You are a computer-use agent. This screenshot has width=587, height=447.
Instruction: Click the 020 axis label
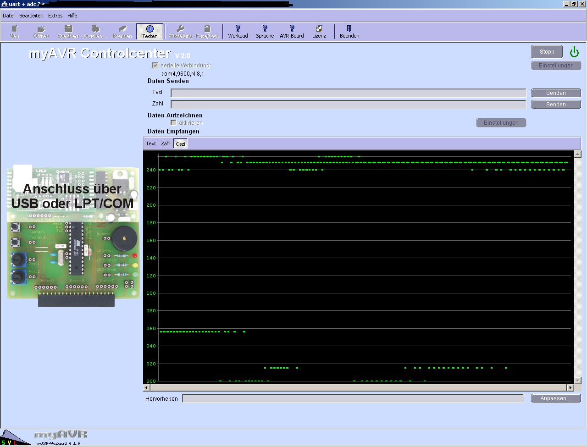(151, 364)
